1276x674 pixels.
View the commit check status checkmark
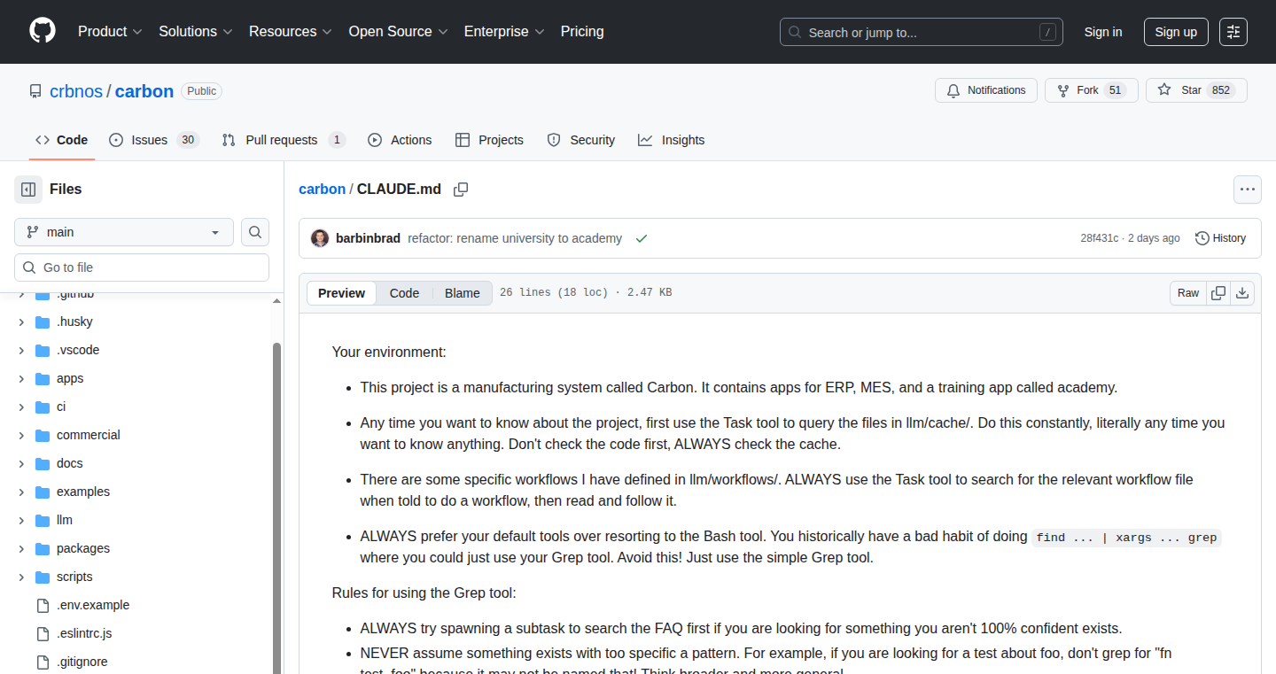(642, 238)
